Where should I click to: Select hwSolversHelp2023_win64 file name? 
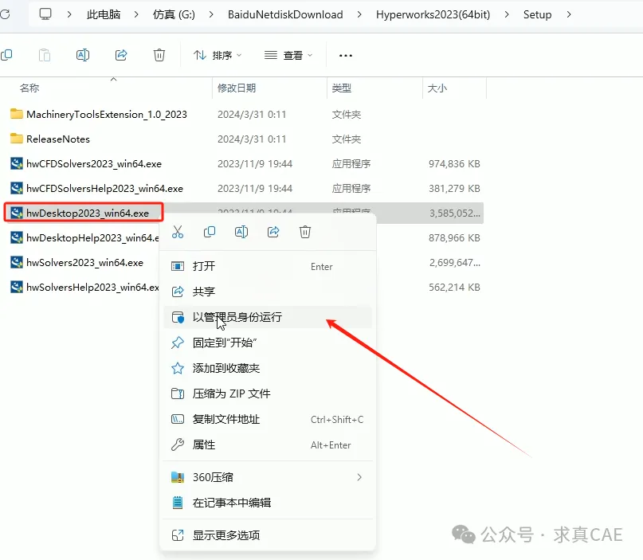[92, 287]
